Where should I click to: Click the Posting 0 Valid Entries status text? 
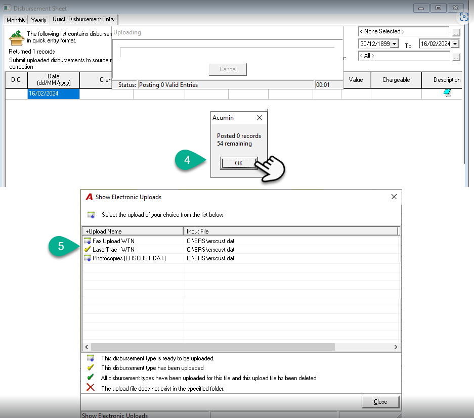click(x=168, y=85)
